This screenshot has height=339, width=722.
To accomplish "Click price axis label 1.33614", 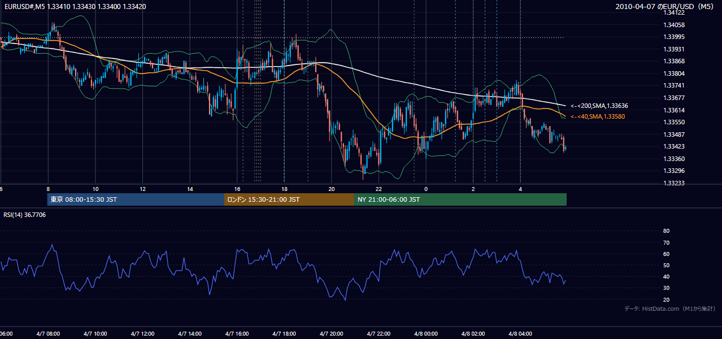I will [x=674, y=110].
